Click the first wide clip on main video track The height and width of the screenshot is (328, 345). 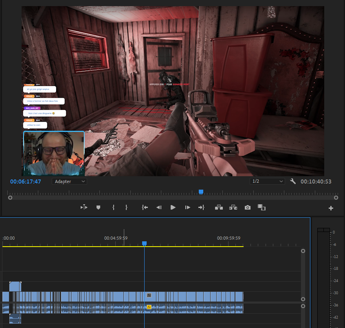click(6, 297)
